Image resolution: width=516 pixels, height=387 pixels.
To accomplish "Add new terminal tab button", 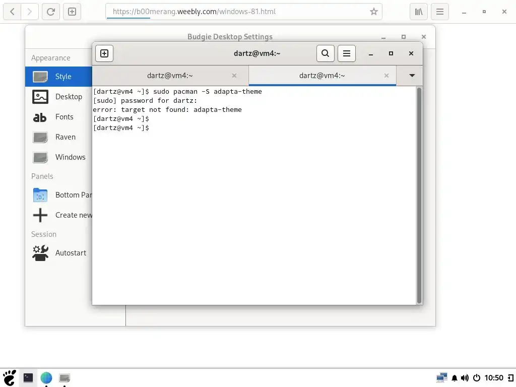I will (104, 53).
